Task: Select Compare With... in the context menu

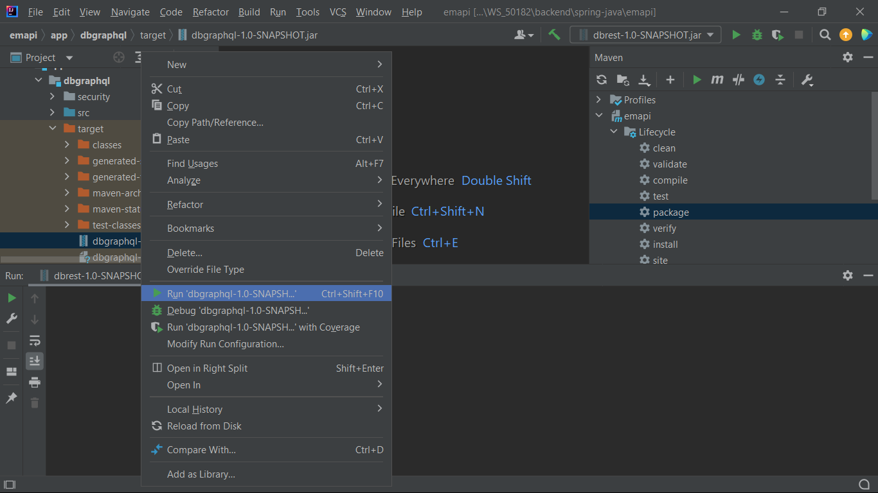Action: (266, 450)
